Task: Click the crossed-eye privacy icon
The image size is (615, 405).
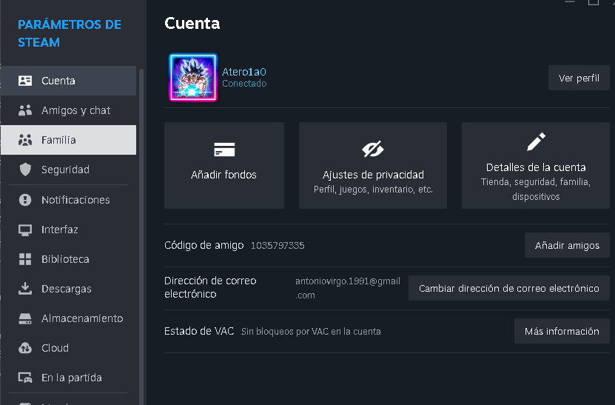Action: click(x=372, y=149)
